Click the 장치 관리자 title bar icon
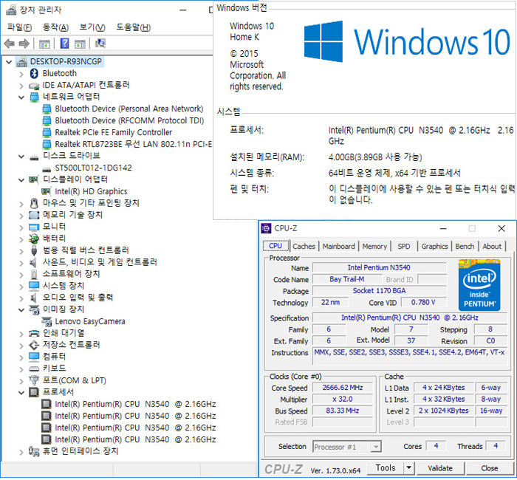The height and width of the screenshot is (480, 517). [11, 10]
